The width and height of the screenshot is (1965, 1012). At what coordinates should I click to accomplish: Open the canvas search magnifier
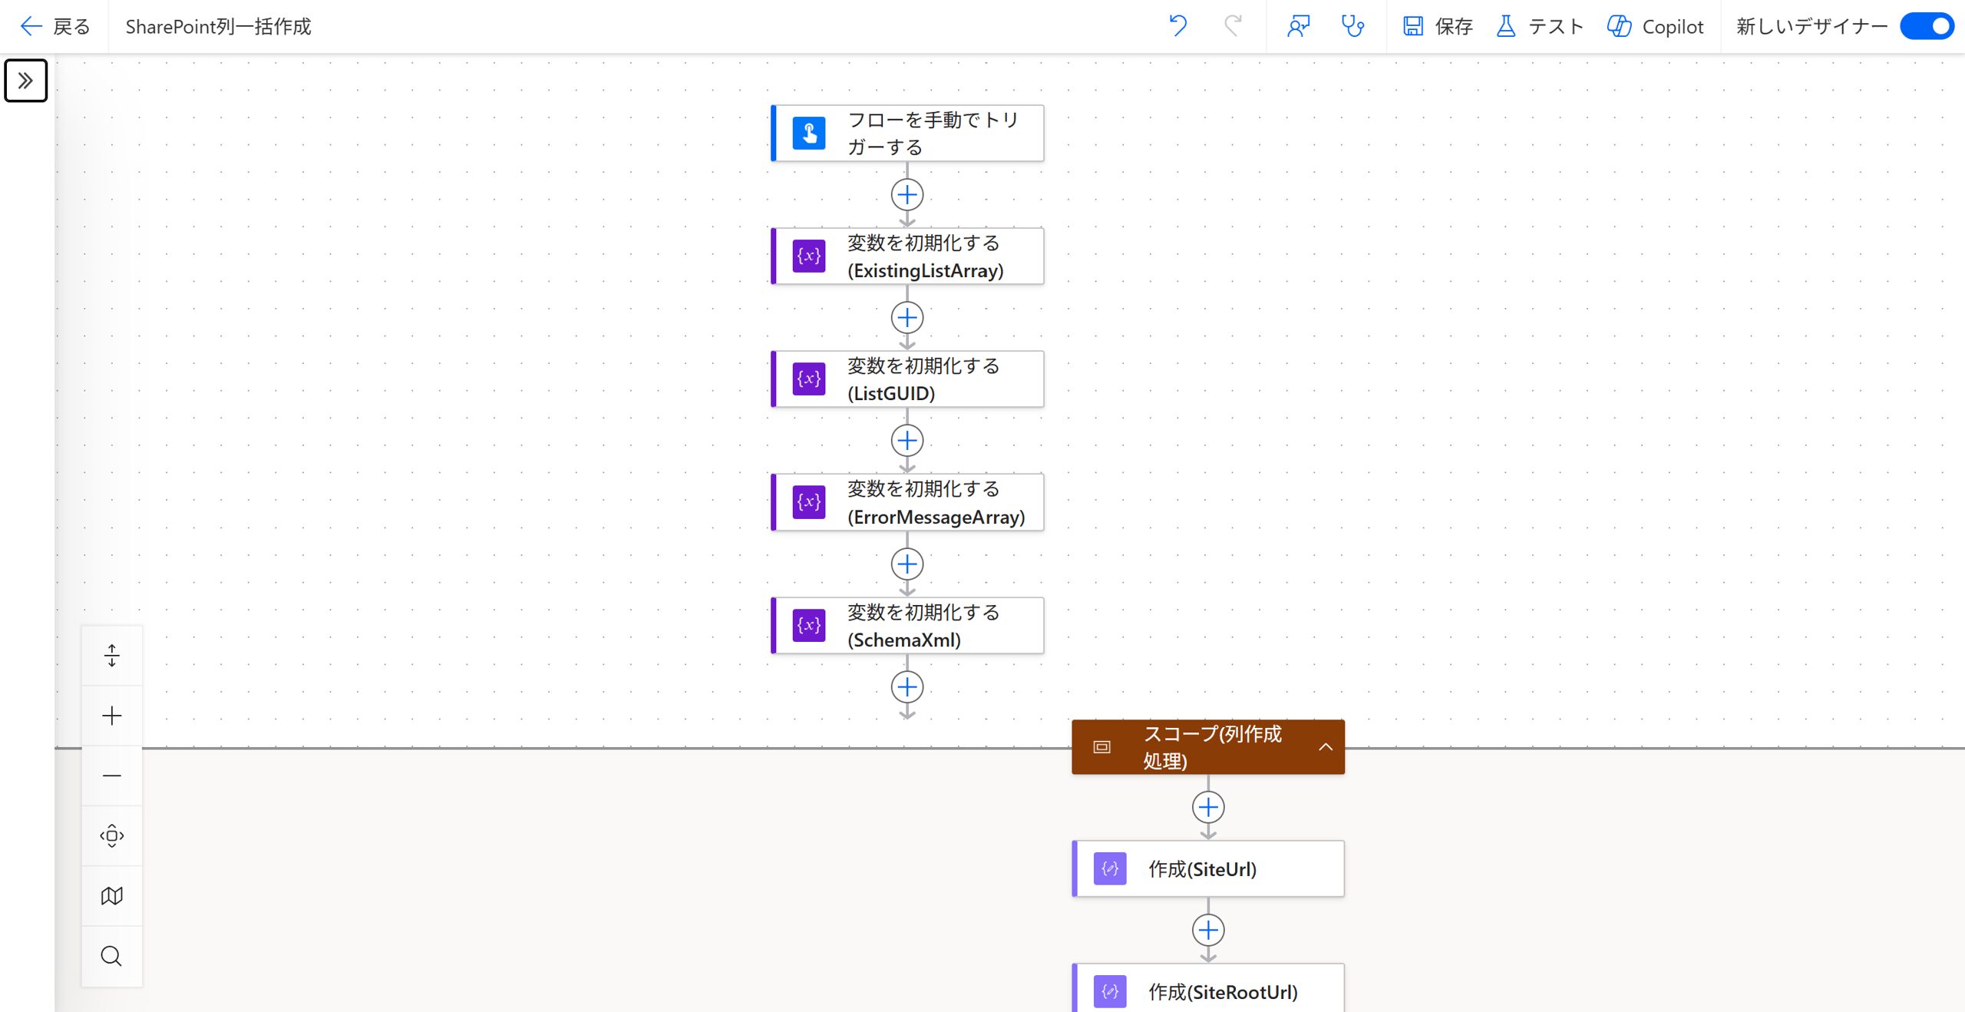(x=112, y=956)
